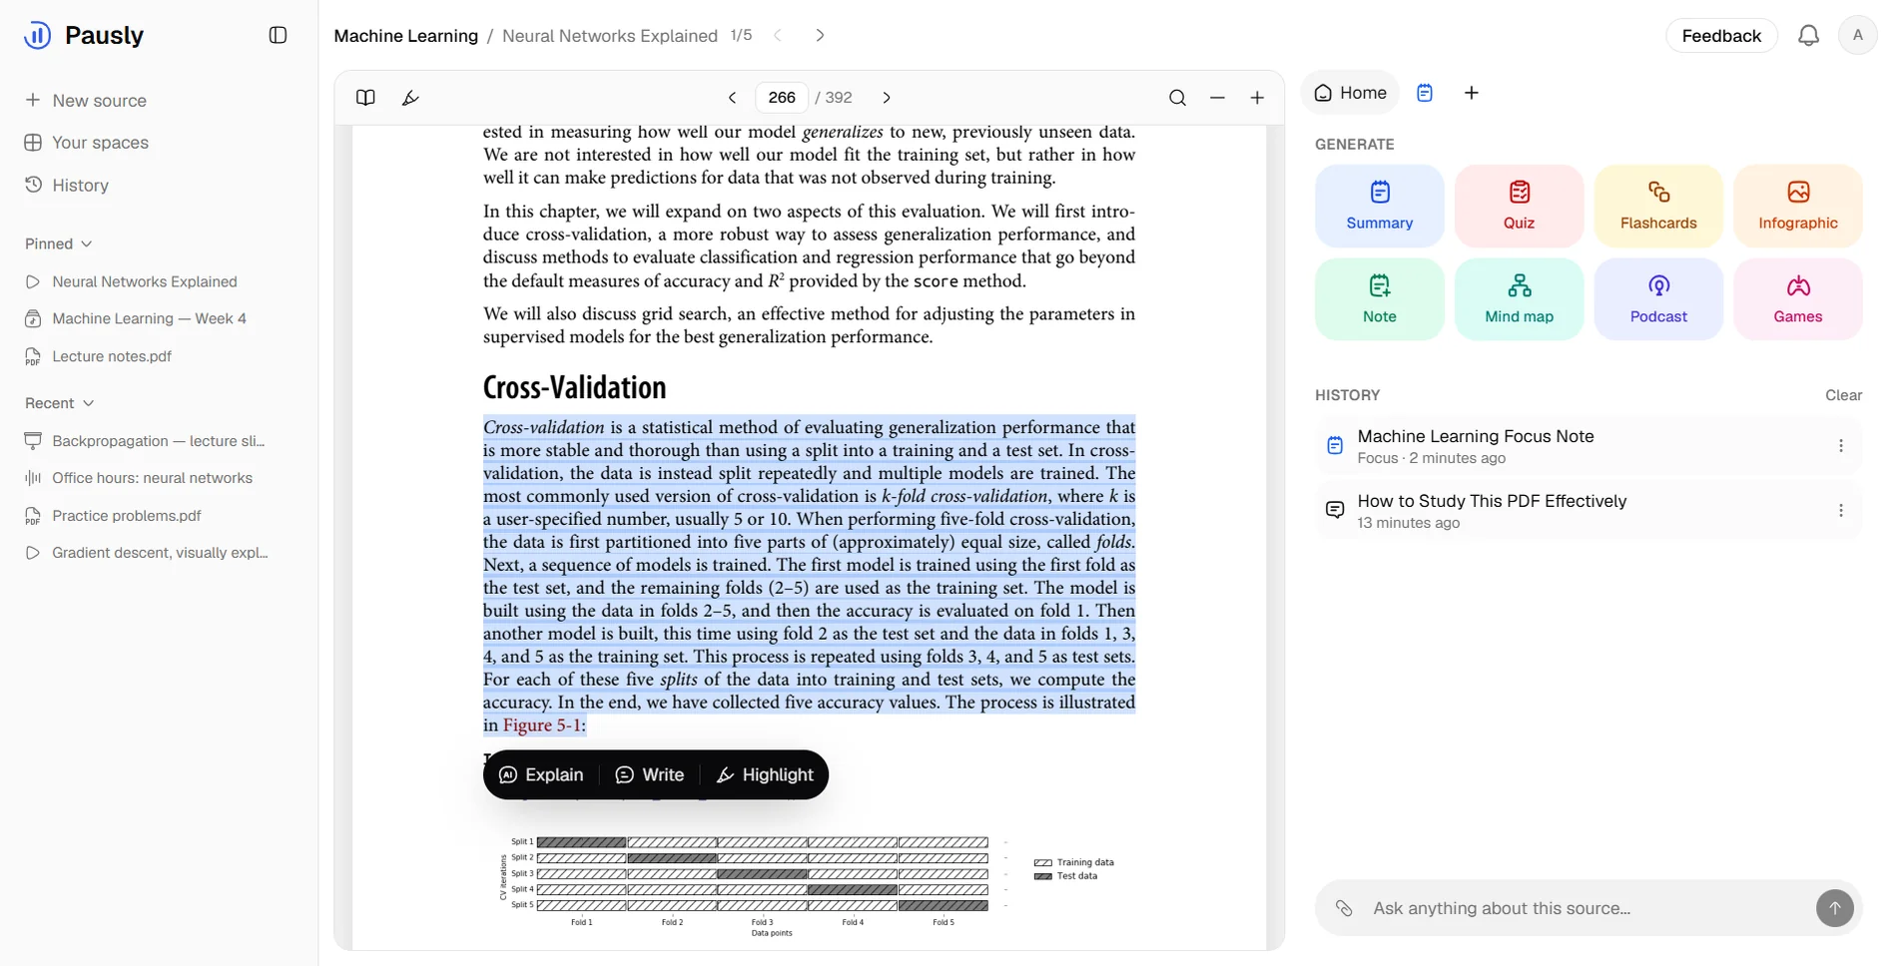This screenshot has width=1893, height=966.
Task: Open Lecture notes.pdf in Pinned
Action: tap(98, 356)
